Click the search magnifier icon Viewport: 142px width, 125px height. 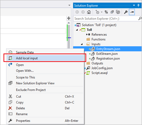(x=140, y=19)
